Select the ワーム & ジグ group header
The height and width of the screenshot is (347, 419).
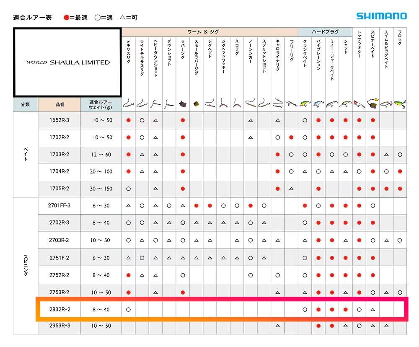pyautogui.click(x=210, y=32)
